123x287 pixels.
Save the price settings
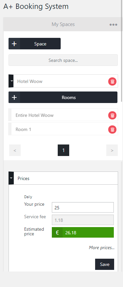[105, 264]
